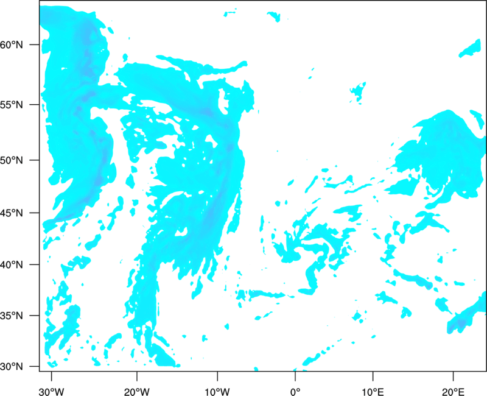Screen dimensions: 487x396
Task: Click the 20°E longitude label
Action: pyautogui.click(x=453, y=392)
